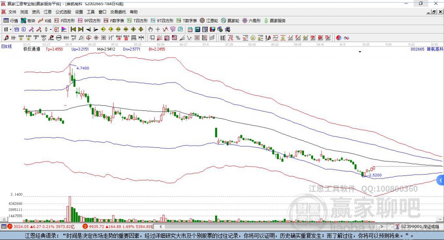The width and height of the screenshot is (444, 240).
Task: Open the P数字表 tool
Action: tap(114, 21)
